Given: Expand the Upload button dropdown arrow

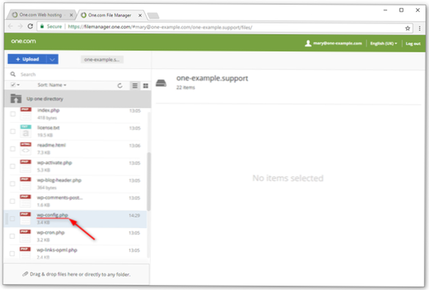Looking at the screenshot, I should point(52,59).
